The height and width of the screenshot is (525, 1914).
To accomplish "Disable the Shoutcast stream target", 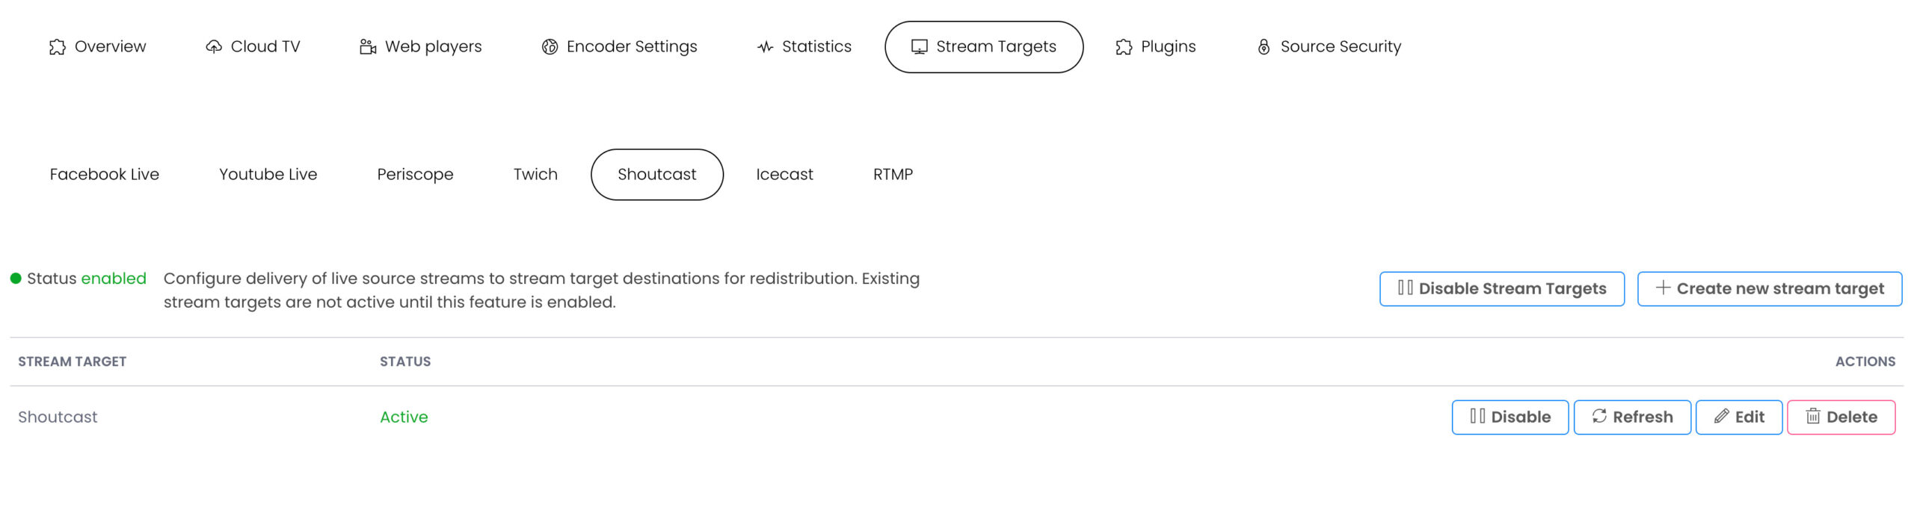I will 1510,417.
